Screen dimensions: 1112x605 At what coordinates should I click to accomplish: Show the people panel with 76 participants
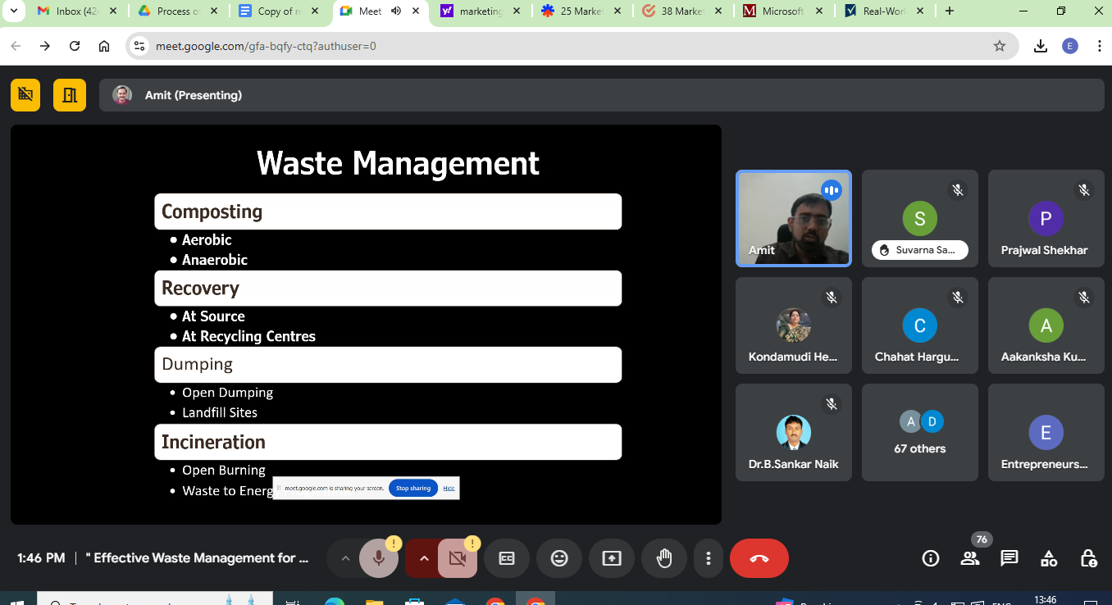coord(970,558)
